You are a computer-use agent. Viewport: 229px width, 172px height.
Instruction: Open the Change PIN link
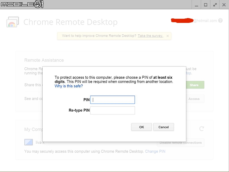pos(155,152)
